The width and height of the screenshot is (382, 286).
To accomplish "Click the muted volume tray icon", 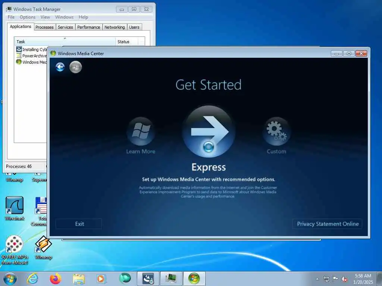I will click(x=344, y=279).
